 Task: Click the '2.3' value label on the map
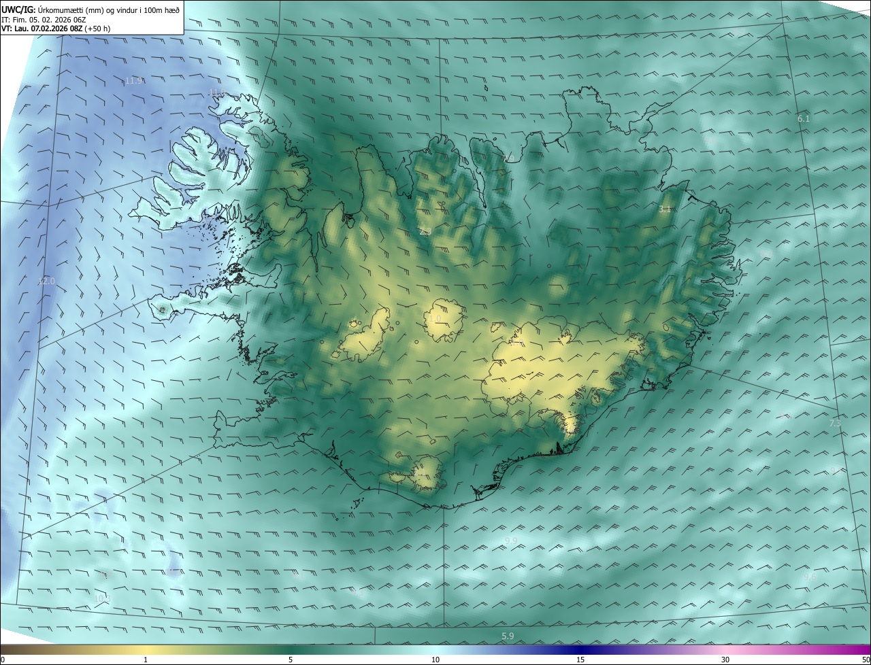(425, 232)
